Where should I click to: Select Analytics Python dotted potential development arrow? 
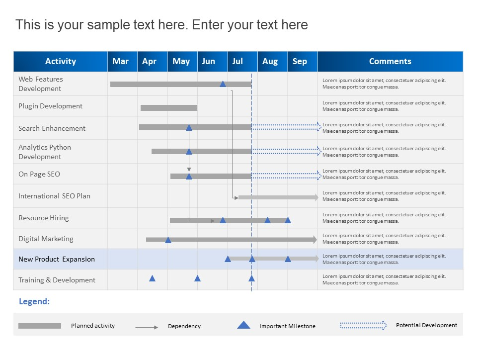286,151
